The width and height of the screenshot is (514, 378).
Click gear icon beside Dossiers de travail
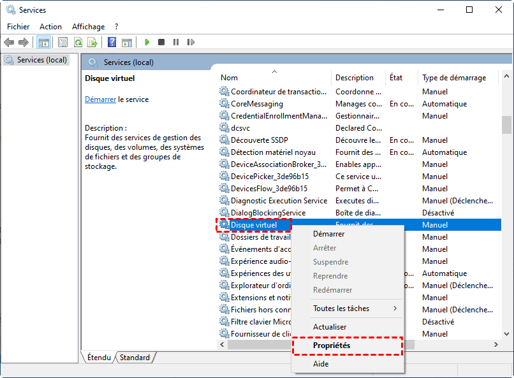(x=224, y=237)
